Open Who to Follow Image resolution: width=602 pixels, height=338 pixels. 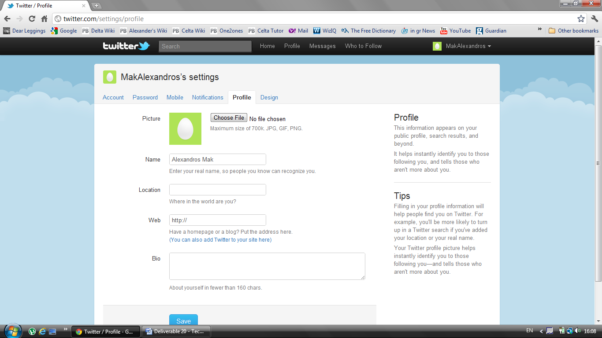pos(363,46)
